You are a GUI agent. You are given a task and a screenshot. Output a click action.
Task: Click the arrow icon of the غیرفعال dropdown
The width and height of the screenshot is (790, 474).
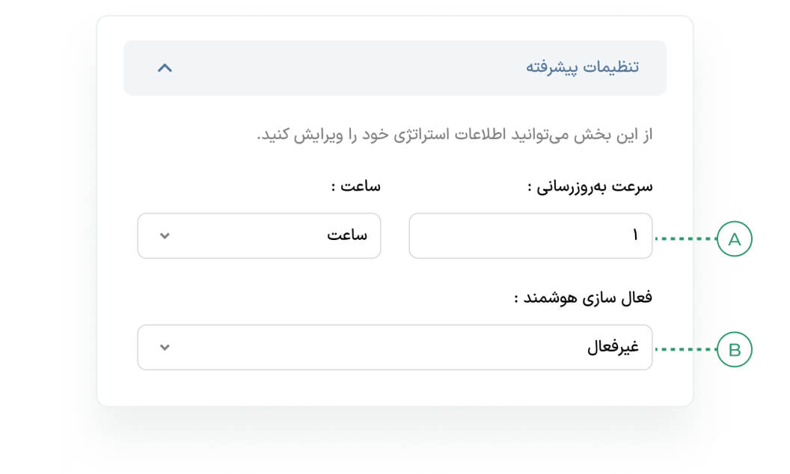click(x=165, y=348)
